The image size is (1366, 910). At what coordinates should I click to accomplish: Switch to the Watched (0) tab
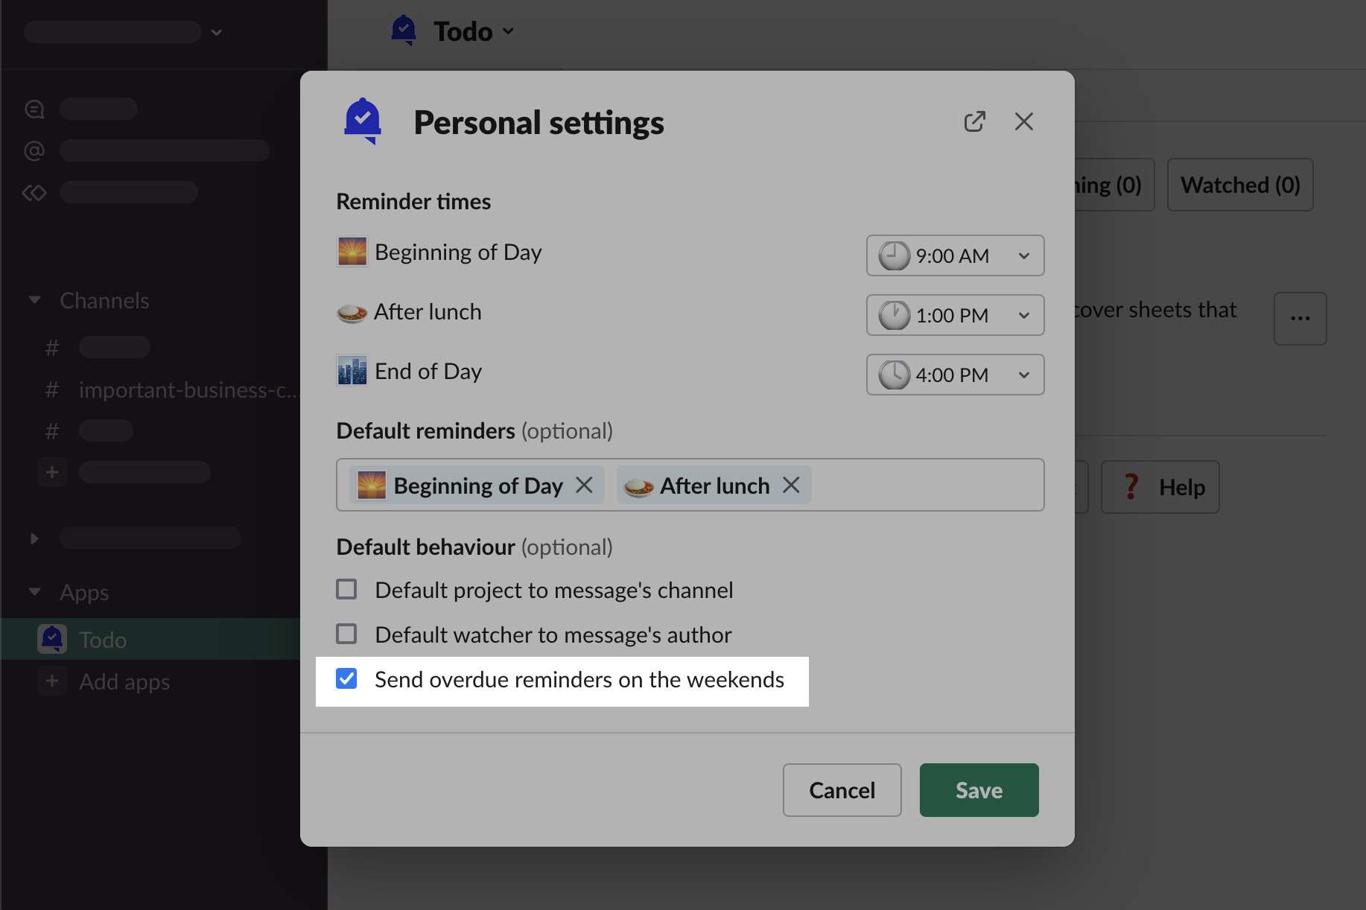(x=1239, y=185)
